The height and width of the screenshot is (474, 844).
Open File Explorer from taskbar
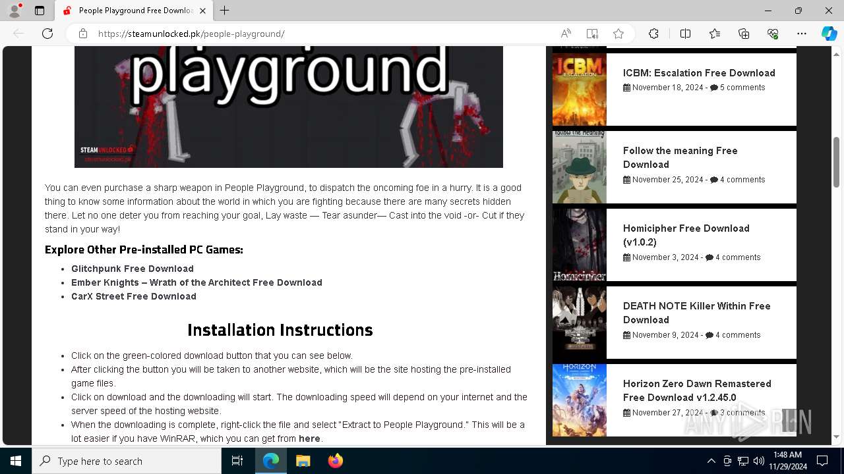pyautogui.click(x=303, y=461)
